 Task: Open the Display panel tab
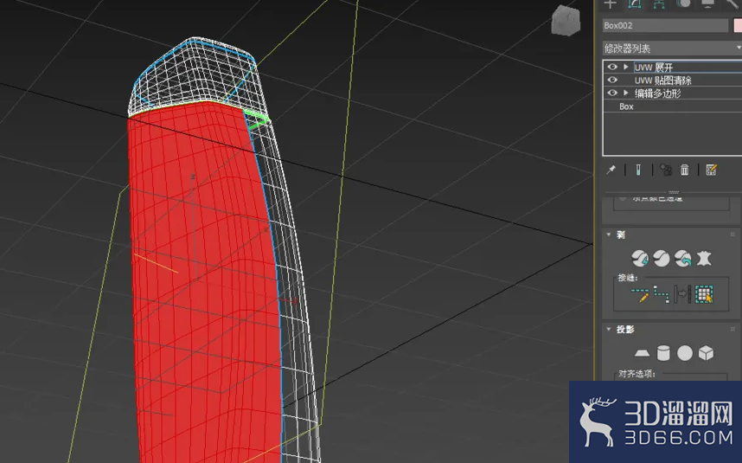pyautogui.click(x=708, y=4)
